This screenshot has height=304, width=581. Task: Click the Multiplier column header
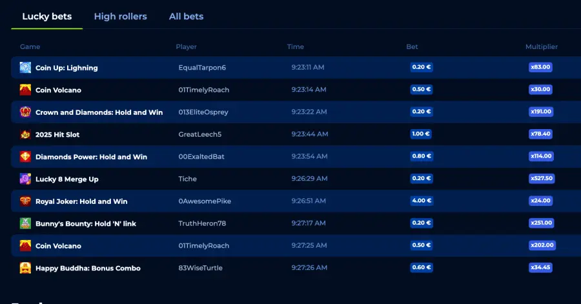[542, 46]
